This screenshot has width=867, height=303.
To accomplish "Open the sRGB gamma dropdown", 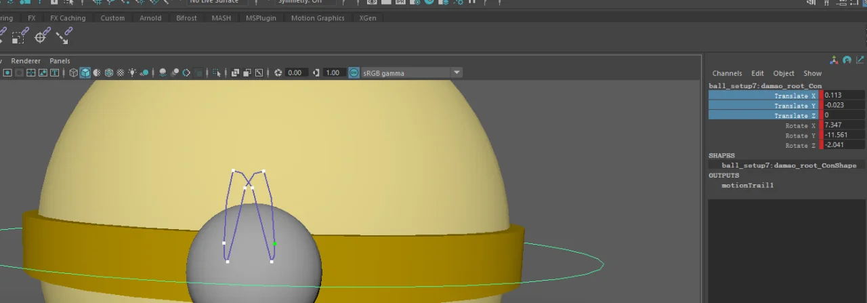I will [457, 73].
